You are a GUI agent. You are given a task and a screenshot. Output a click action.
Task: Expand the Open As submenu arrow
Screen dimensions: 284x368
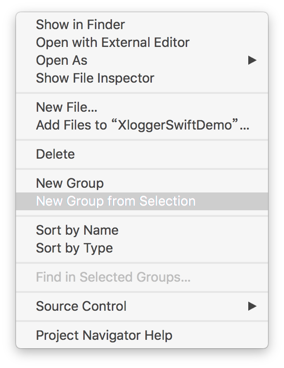(x=252, y=60)
